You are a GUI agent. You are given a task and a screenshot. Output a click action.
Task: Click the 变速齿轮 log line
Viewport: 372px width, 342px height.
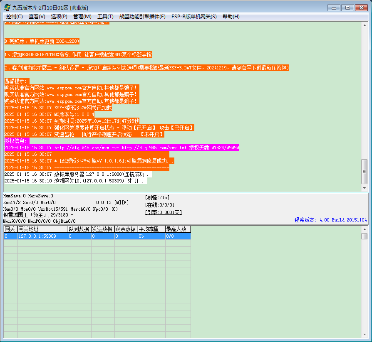pos(84,134)
